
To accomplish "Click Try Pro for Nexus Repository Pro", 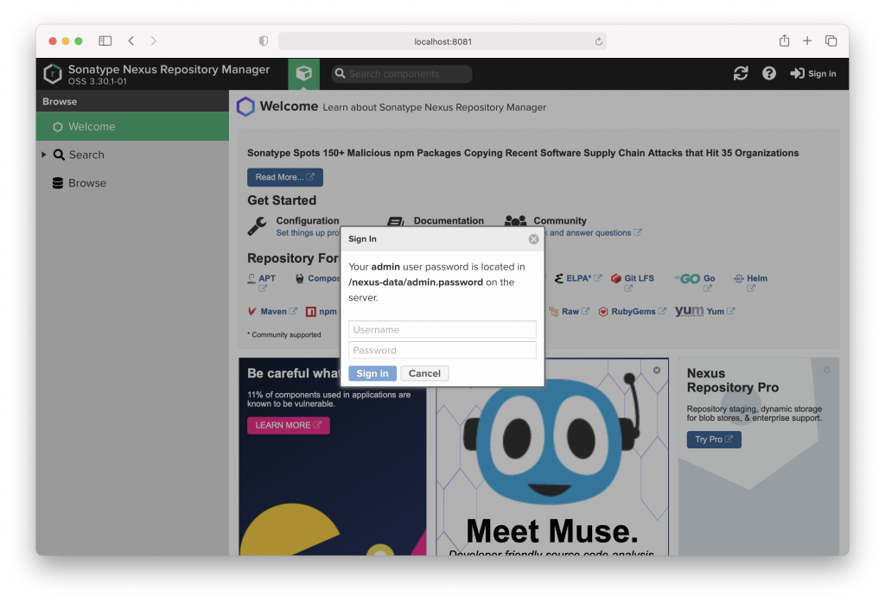I will 713,439.
